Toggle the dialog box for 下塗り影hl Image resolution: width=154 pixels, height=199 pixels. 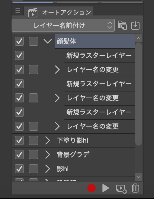click(x=34, y=140)
